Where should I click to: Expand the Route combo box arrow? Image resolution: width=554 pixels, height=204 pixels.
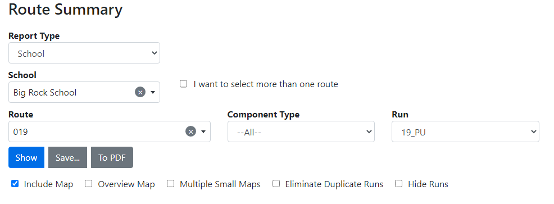203,132
